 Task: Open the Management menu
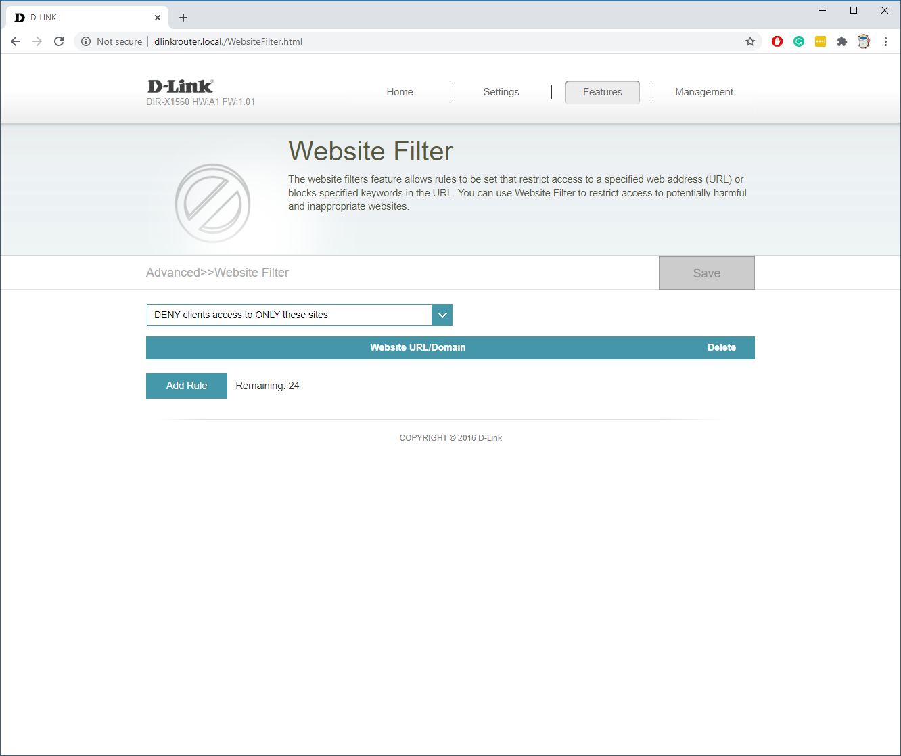coord(704,92)
